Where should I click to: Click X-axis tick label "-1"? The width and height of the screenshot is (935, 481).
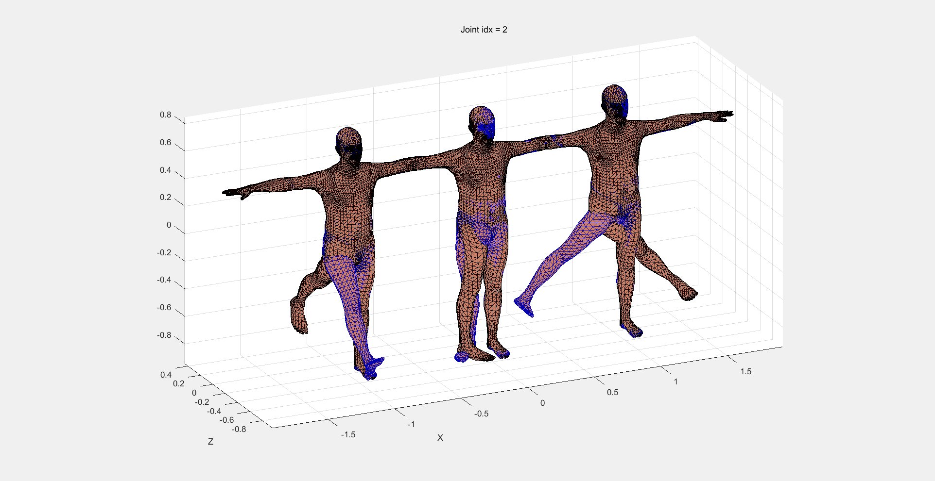click(x=411, y=424)
